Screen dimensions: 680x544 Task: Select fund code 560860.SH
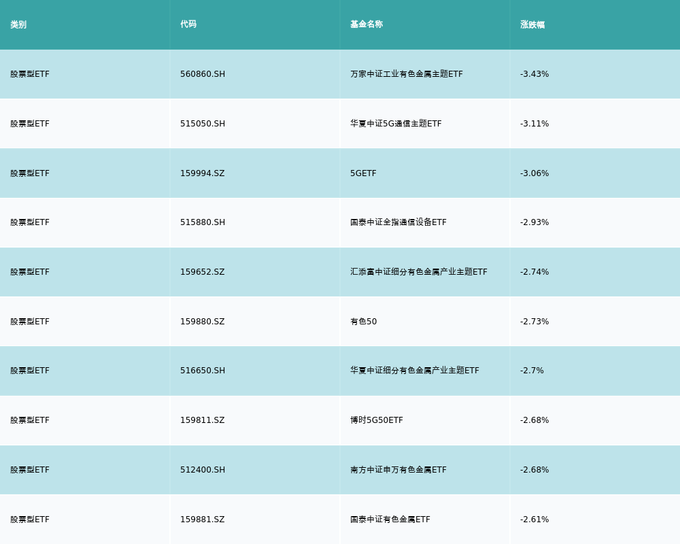click(x=203, y=74)
